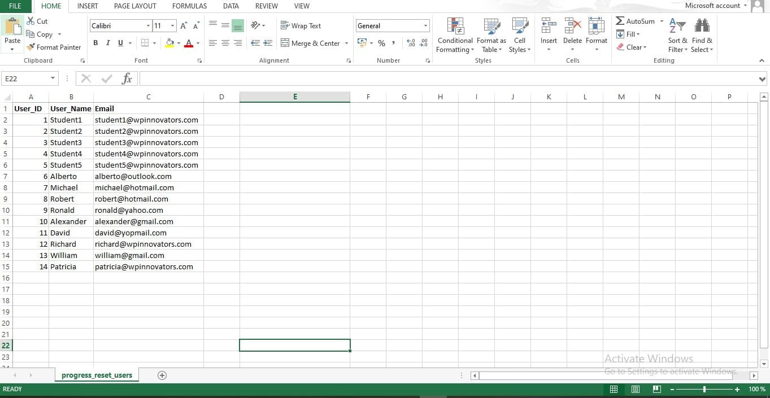
Task: Apply top align to cell
Action: pyautogui.click(x=213, y=25)
